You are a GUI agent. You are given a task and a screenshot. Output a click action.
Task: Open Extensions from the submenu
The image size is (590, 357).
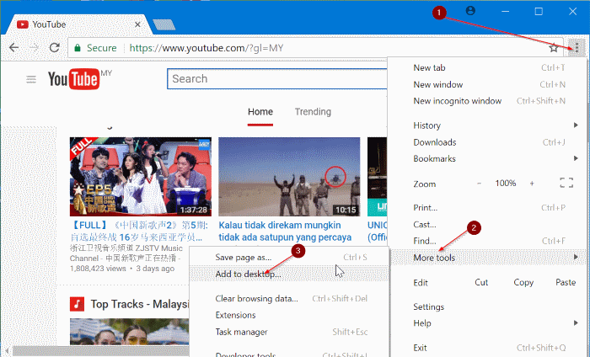click(289, 315)
